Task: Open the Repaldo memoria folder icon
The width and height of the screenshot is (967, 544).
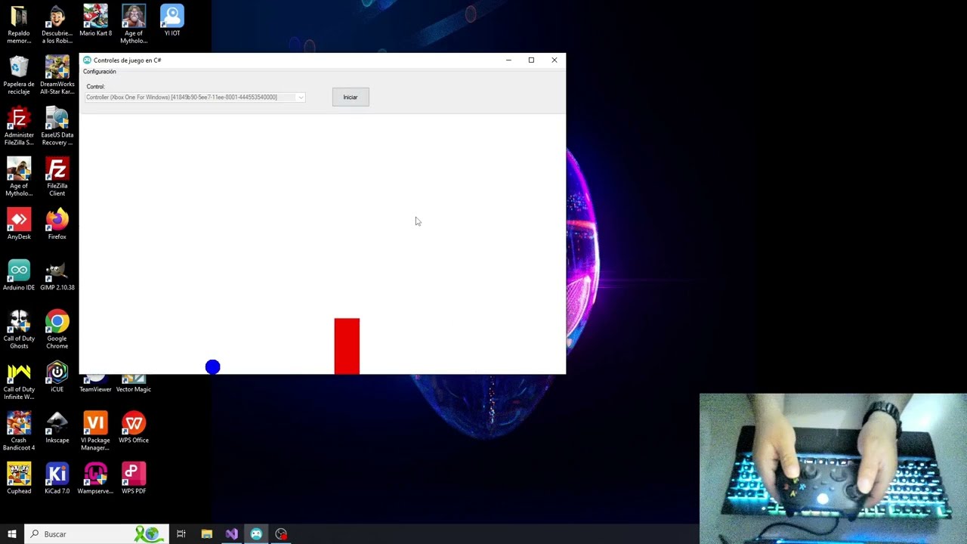Action: (19, 24)
